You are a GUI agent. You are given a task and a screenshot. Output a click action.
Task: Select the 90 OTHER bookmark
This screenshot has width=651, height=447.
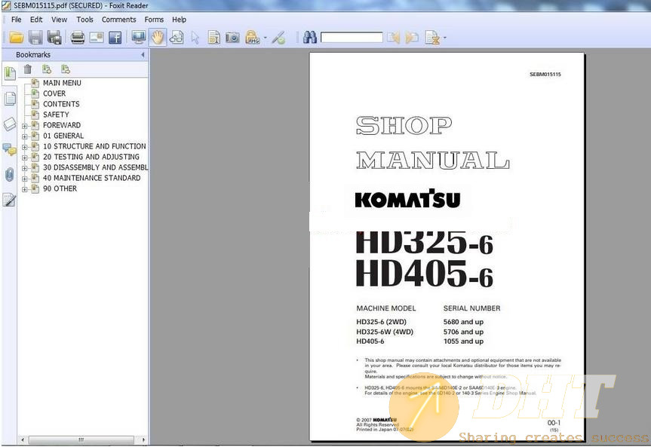[60, 188]
